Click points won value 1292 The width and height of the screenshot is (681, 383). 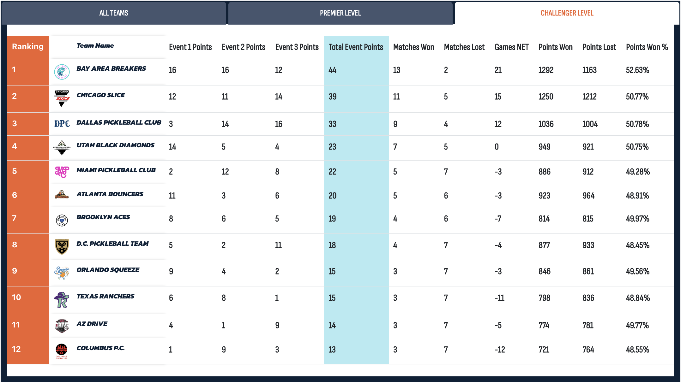coord(546,70)
